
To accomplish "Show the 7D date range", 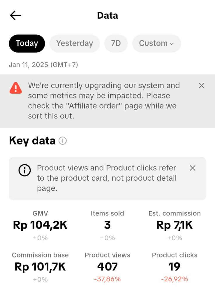I will coord(116,43).
